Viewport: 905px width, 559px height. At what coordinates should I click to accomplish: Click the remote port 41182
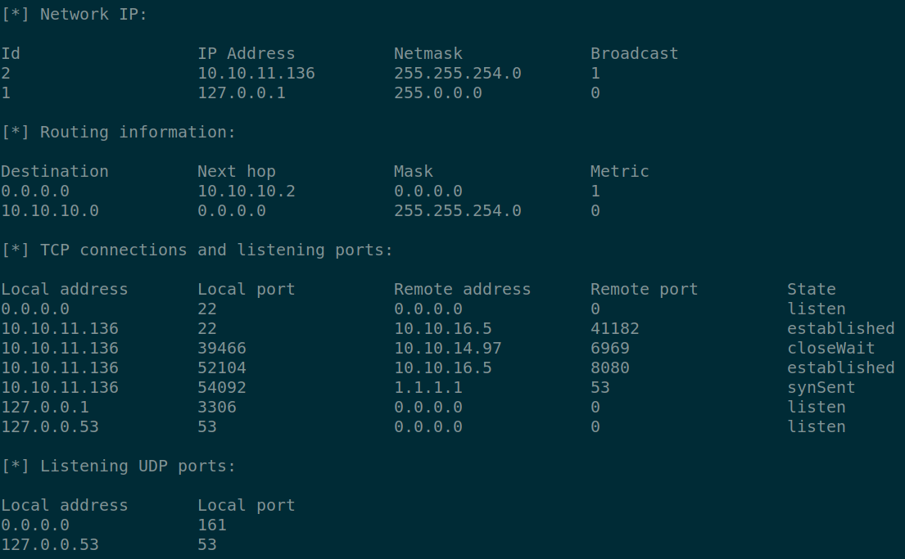tap(614, 328)
